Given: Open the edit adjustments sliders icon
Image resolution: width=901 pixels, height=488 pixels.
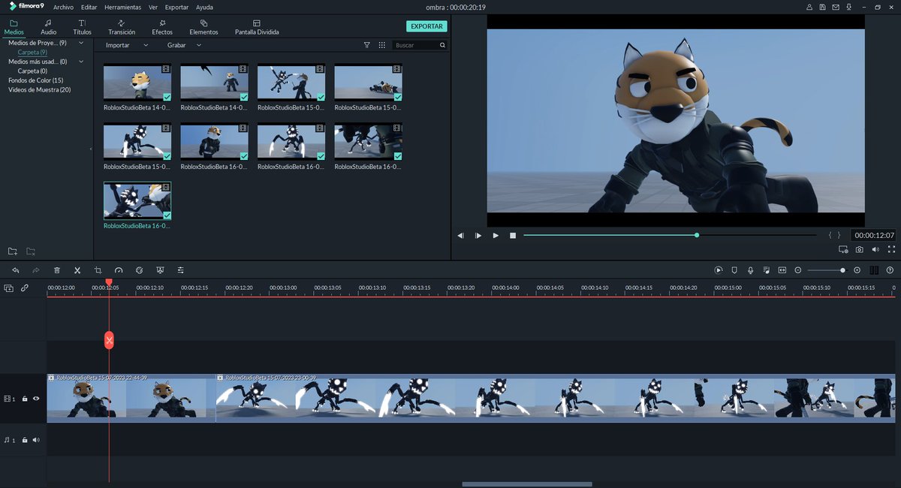Looking at the screenshot, I should tap(181, 270).
